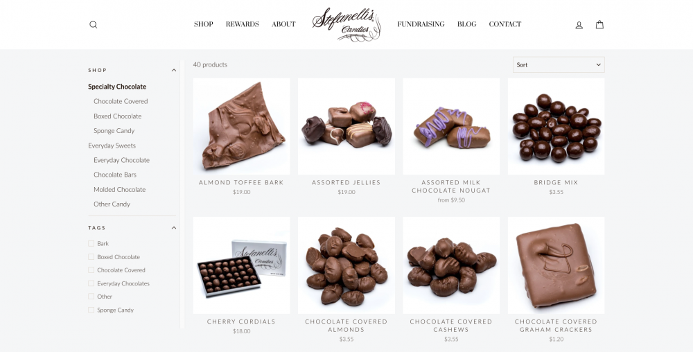Screen dimensions: 693x352
Task: Open the Chocolate Covered Graham Crackers image
Action: 556,265
